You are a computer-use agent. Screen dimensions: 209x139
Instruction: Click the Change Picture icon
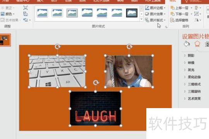(x=26, y=14)
